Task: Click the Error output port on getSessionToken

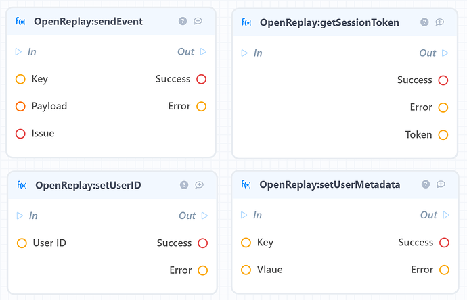Action: tap(443, 107)
